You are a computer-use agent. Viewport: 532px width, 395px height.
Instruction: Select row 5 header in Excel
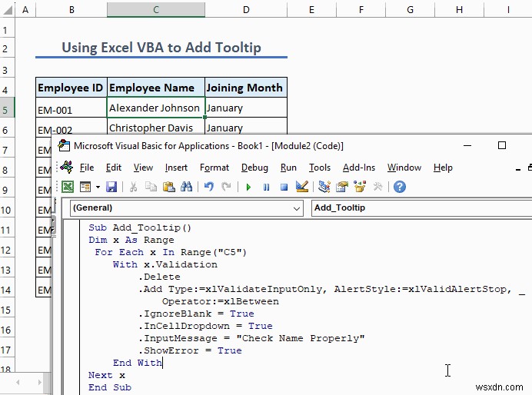pyautogui.click(x=7, y=108)
